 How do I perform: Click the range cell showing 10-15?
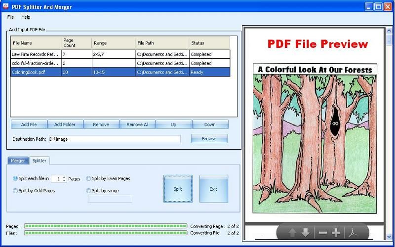pyautogui.click(x=114, y=72)
